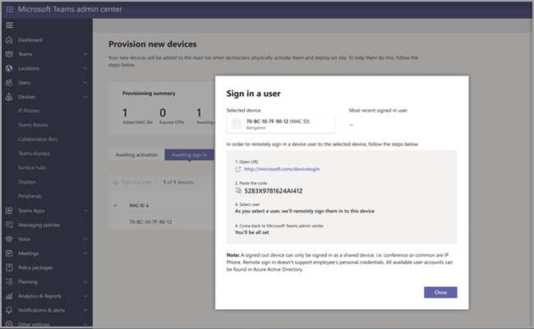Toggle the select-all checkmark in table header

(x=116, y=205)
